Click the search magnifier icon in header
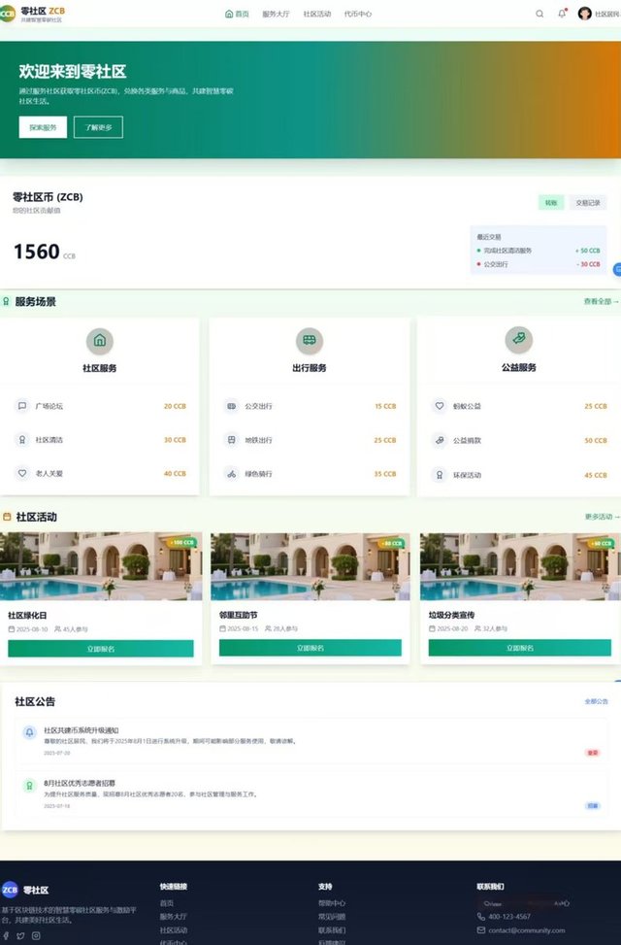The height and width of the screenshot is (945, 621). pos(539,14)
